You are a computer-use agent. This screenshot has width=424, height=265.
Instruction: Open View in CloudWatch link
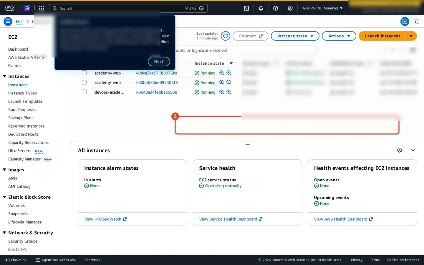[x=105, y=219]
